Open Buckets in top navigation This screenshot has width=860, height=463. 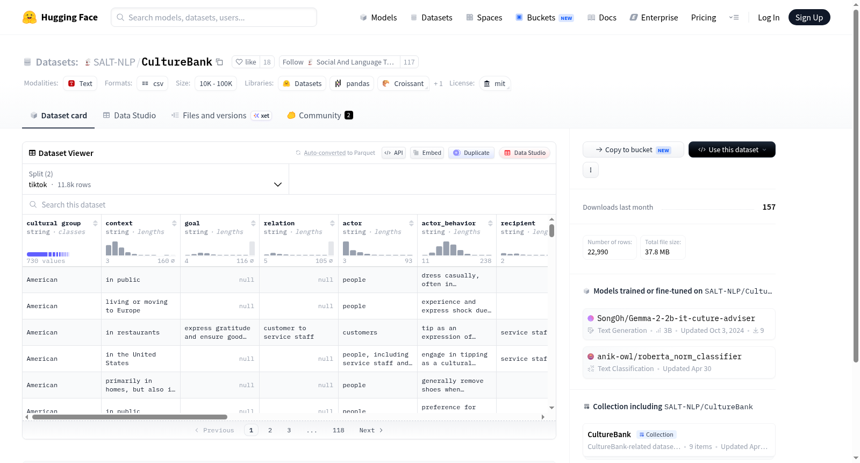(544, 17)
